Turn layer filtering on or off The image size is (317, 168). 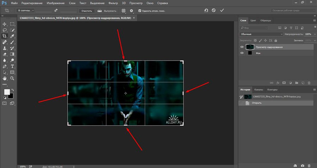(x=315, y=27)
